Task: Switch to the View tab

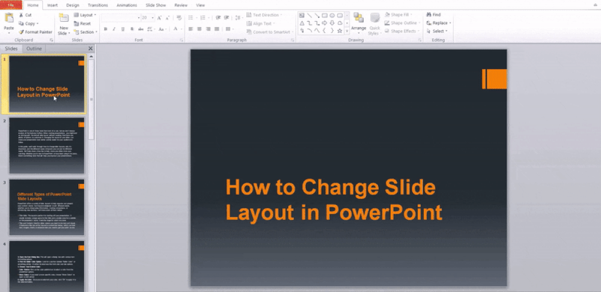Action: [200, 5]
